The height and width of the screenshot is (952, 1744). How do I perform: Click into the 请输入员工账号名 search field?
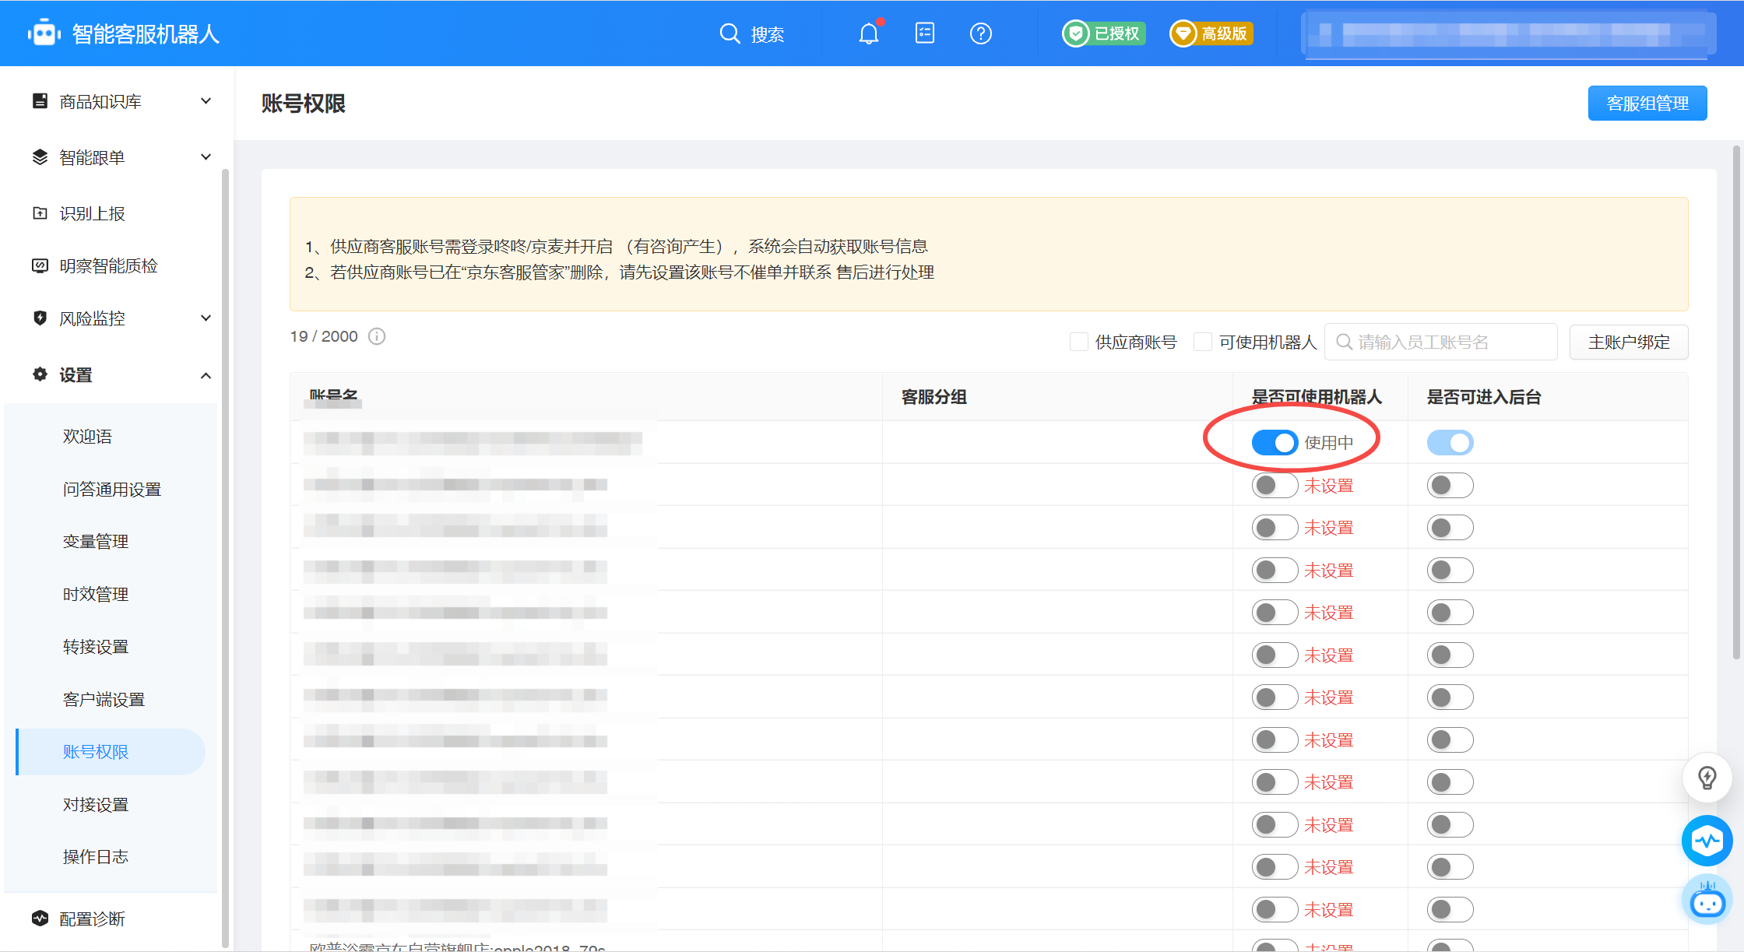1441,342
